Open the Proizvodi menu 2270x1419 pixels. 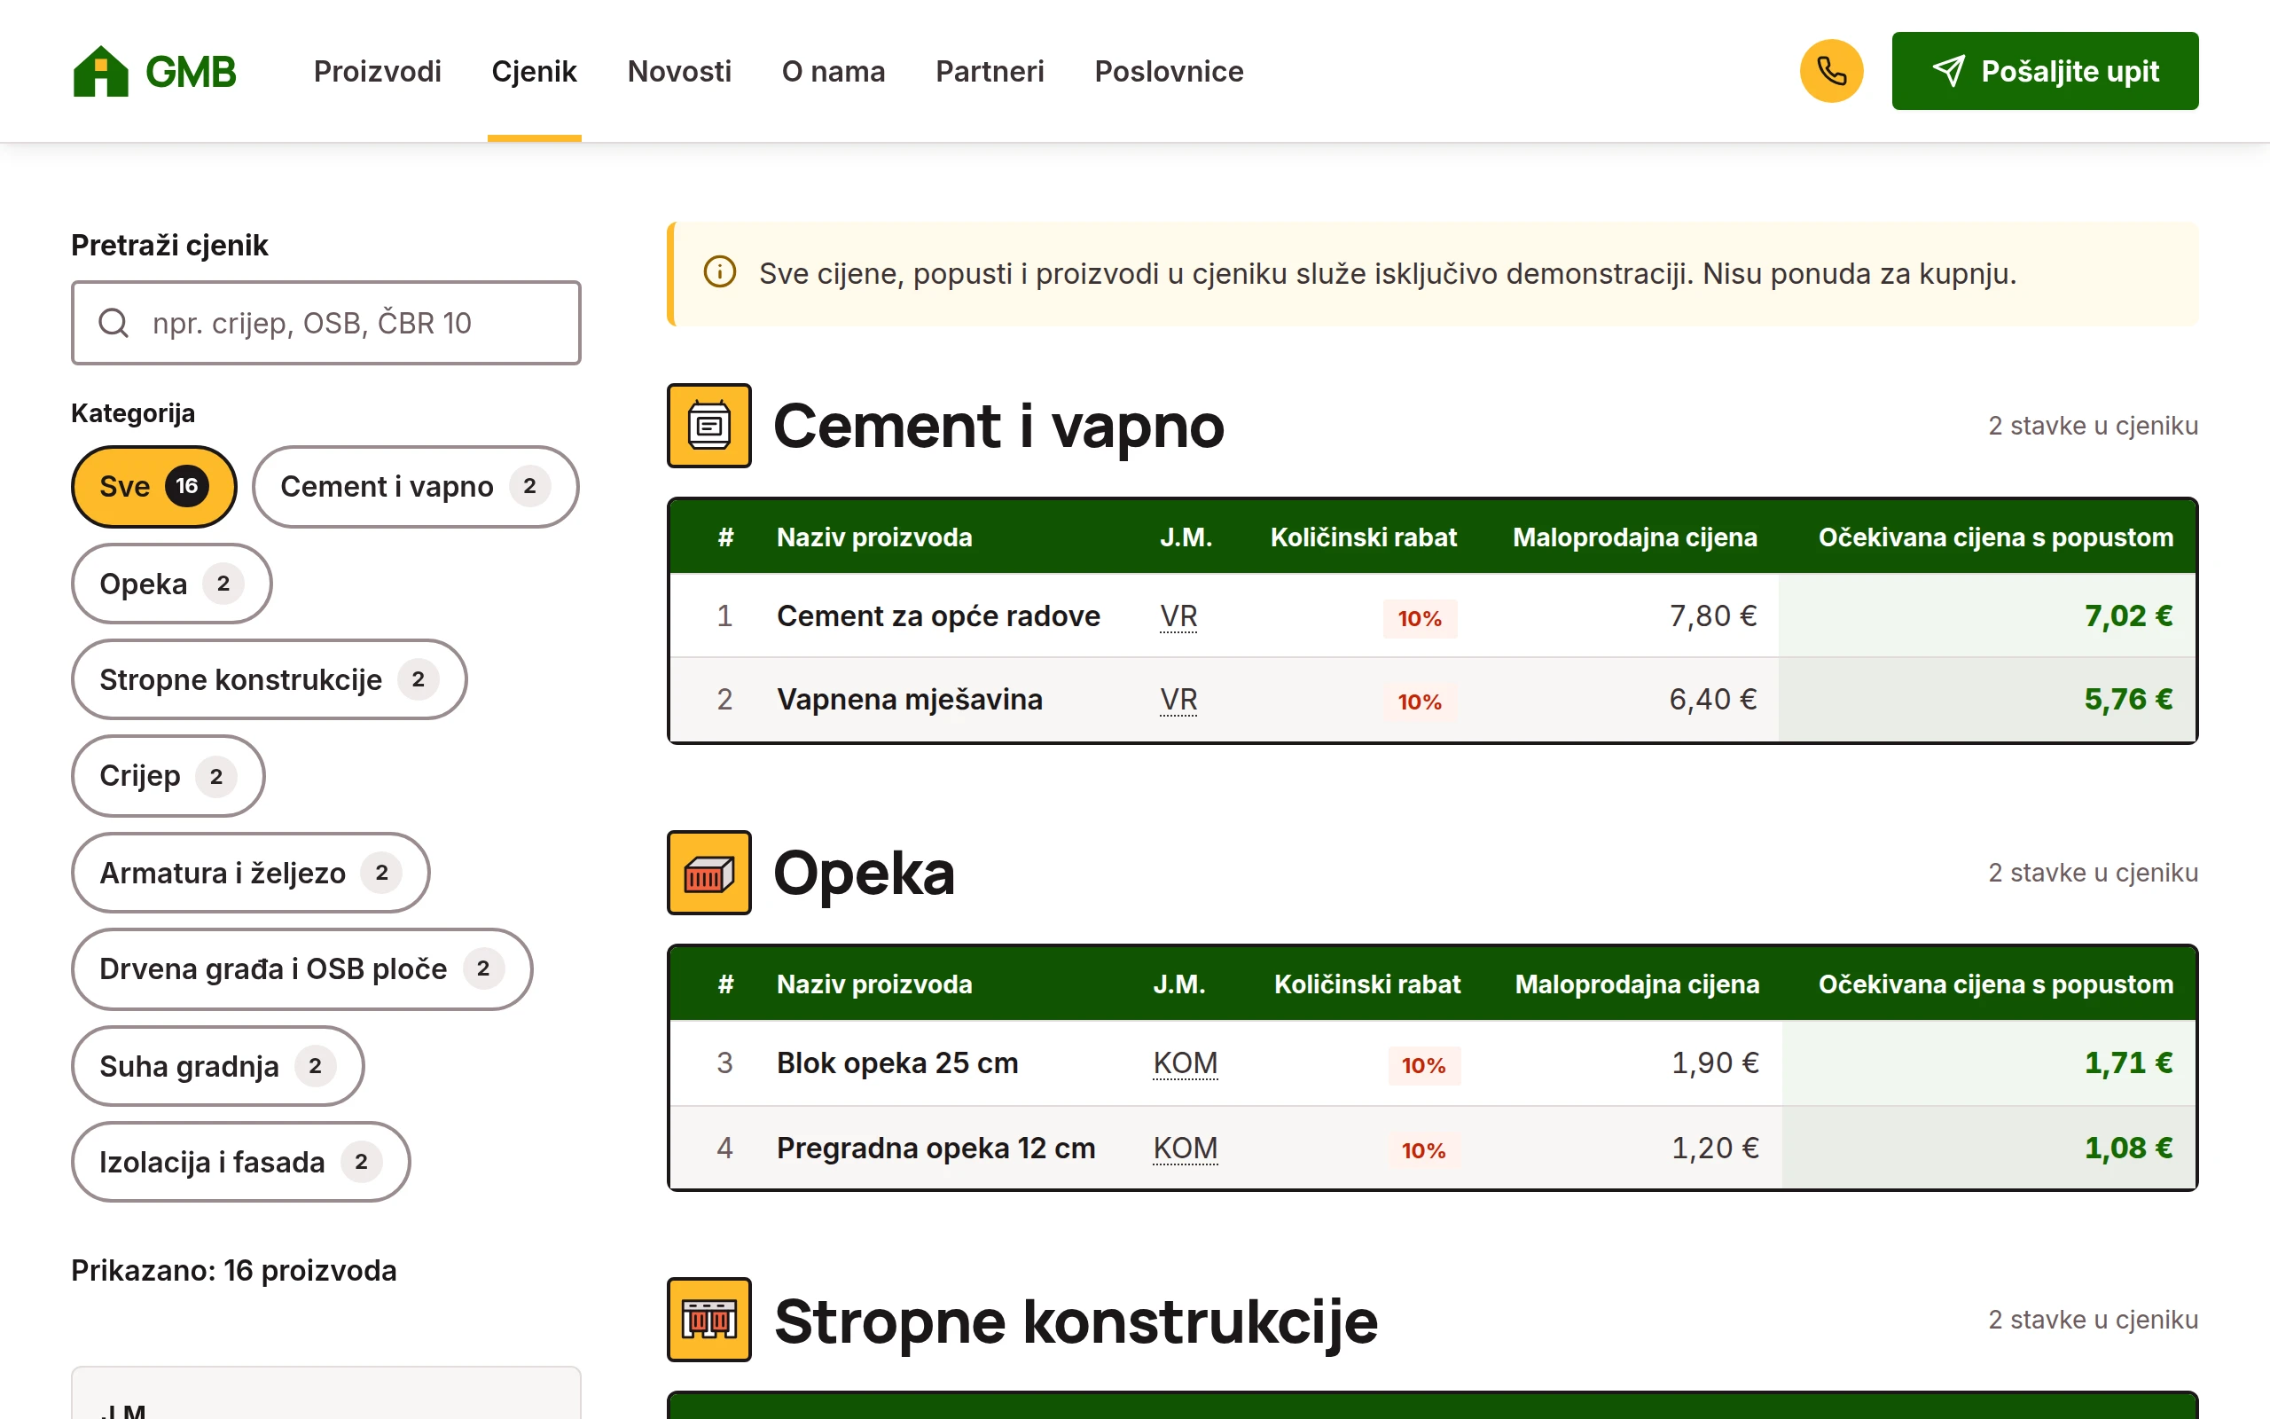tap(377, 71)
